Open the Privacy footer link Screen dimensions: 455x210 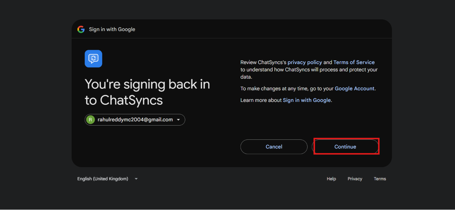coord(355,179)
